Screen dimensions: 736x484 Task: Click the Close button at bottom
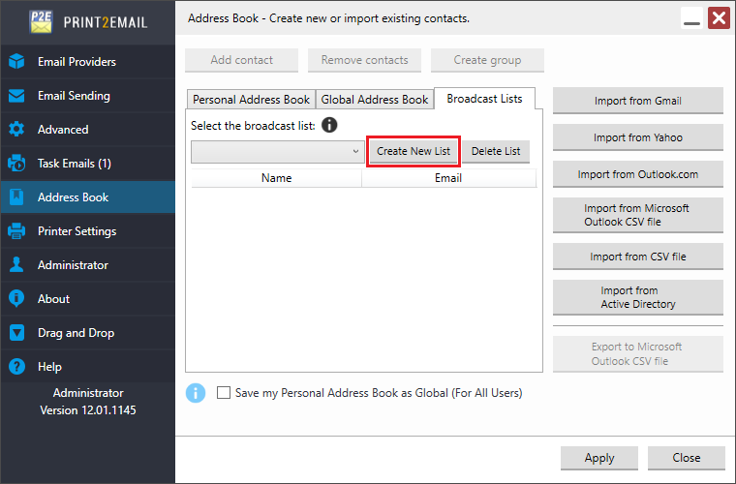(x=687, y=458)
